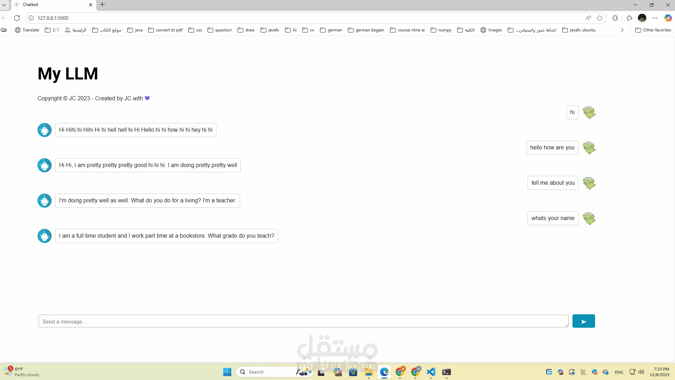Open the 'convert to pdf' bookmarks folder
675x380 pixels.
coord(165,30)
